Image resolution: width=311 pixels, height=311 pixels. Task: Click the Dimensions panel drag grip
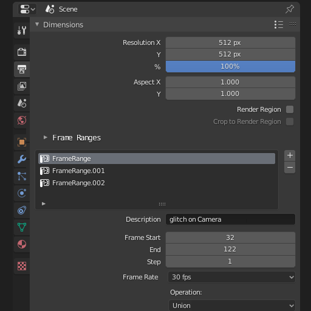[x=293, y=24]
